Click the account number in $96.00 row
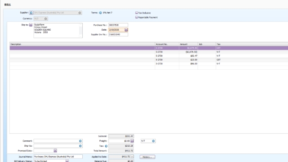Image resolution: width=288 pixels, height=162 pixels. [x=159, y=64]
